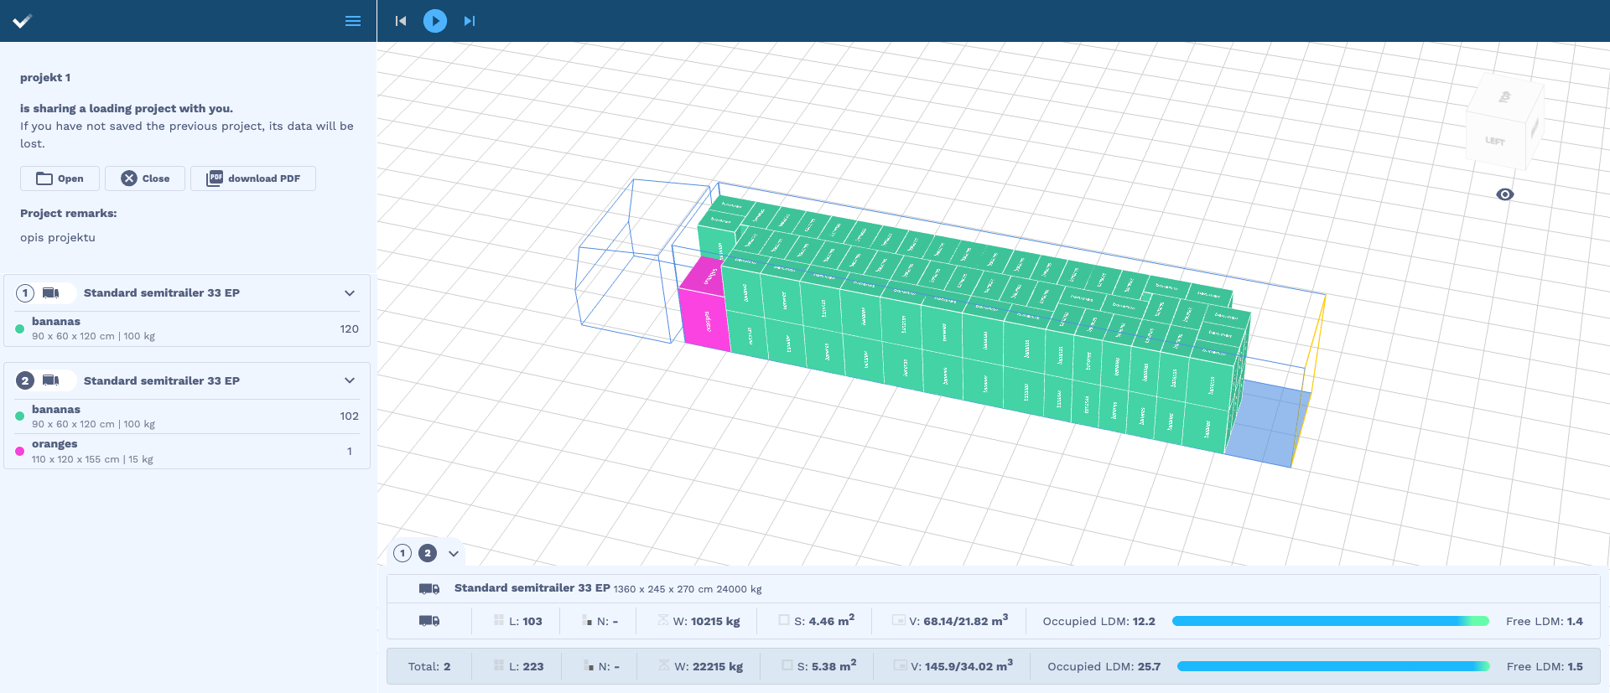Click the load count icon beside L: 223

[x=499, y=665]
